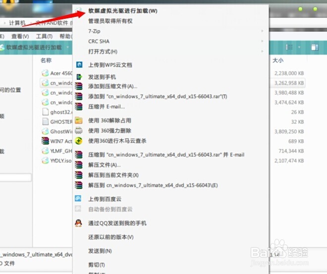Image resolution: width=327 pixels, height=274 pixels.
Task: Select WIN7 Act archive file
Action: (x=56, y=141)
